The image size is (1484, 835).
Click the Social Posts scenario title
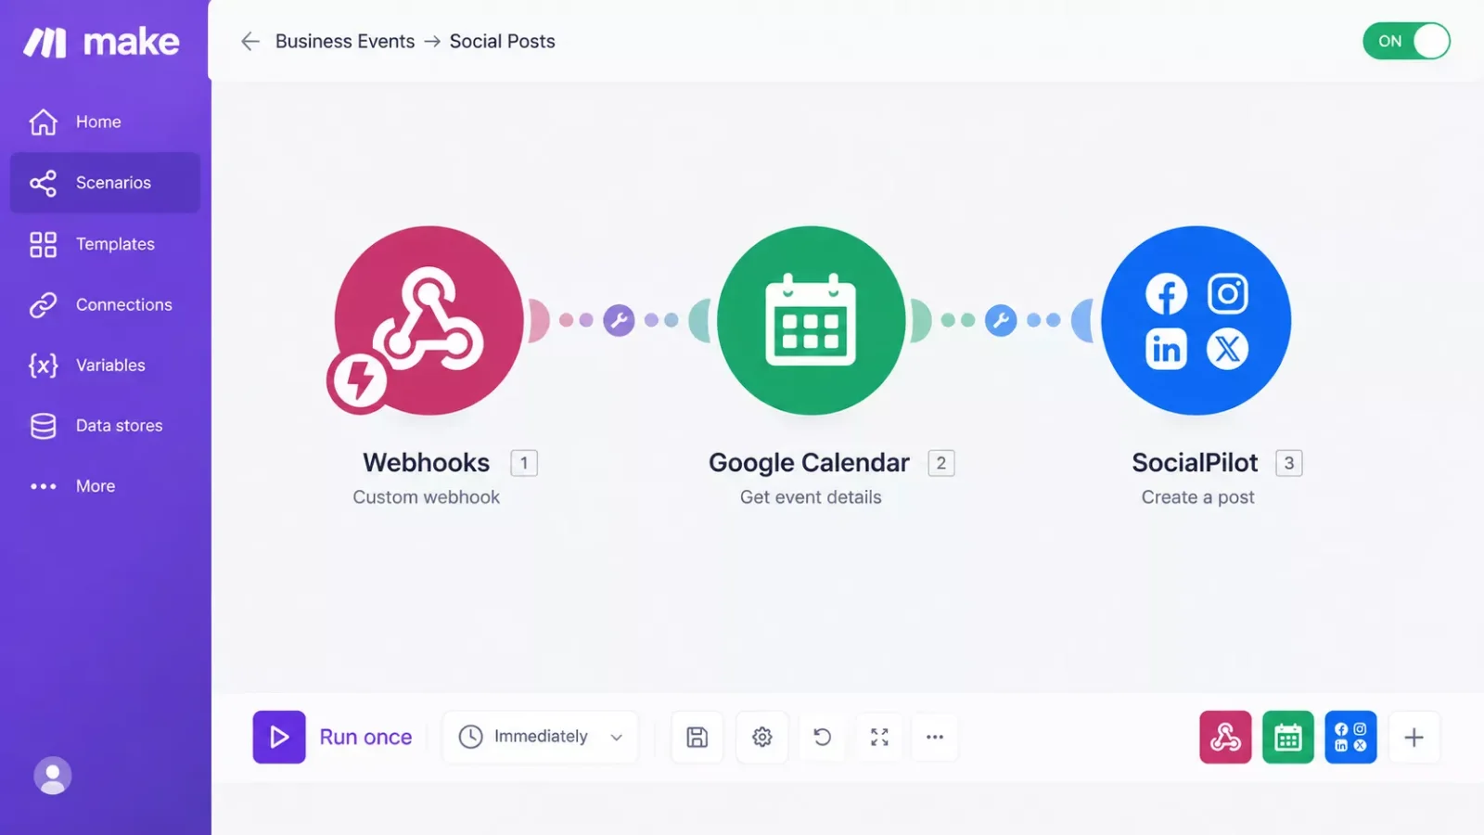502,41
